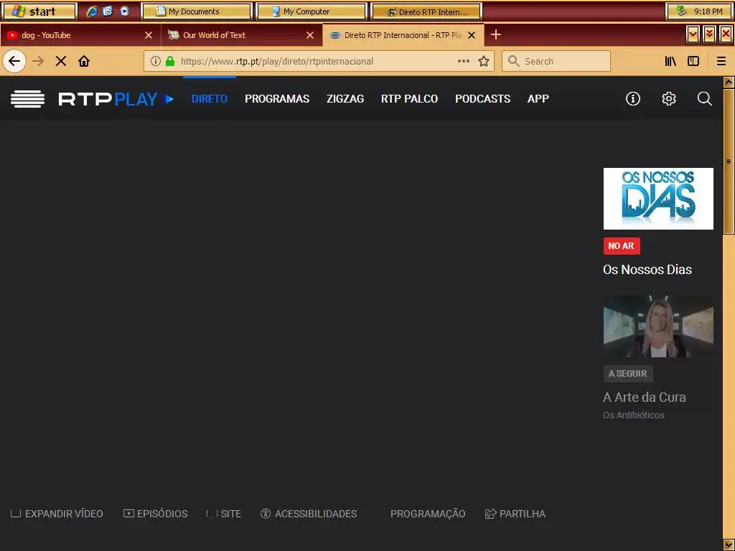Close the dog - YouTube tab
The height and width of the screenshot is (551, 735).
(x=149, y=35)
